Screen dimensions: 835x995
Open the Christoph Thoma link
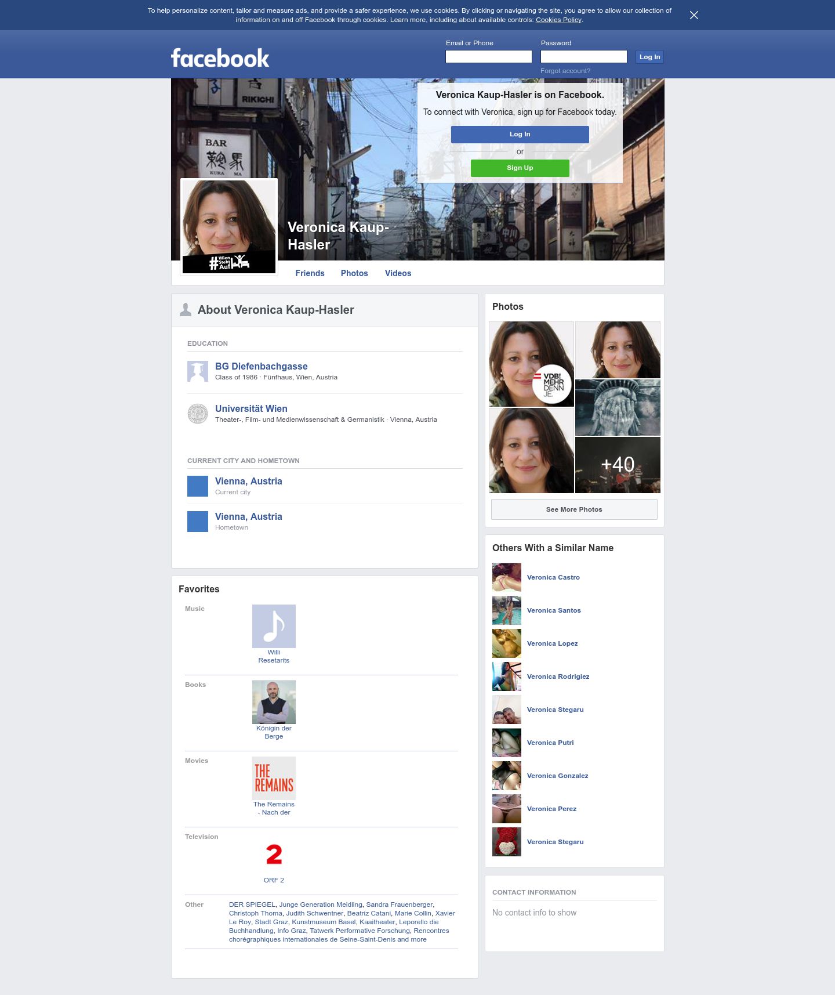coord(256,913)
